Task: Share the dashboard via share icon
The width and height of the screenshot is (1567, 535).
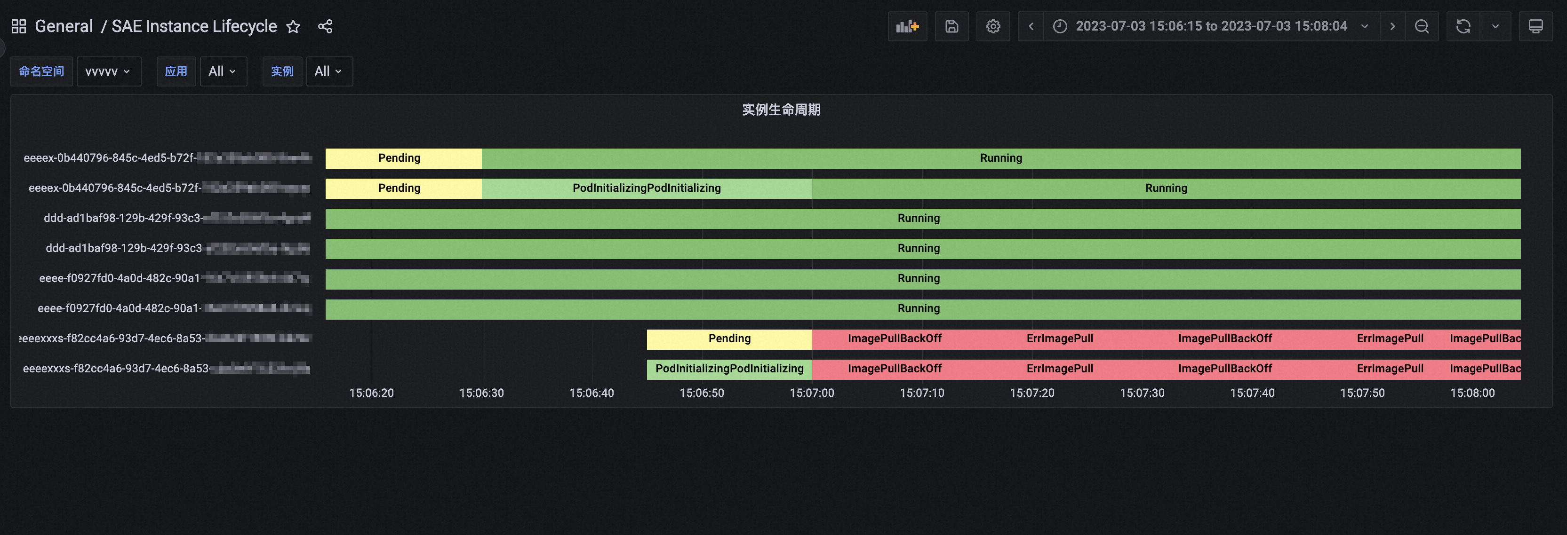Action: (x=326, y=26)
